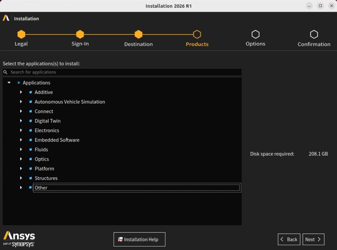Click the Ansys Synopsys logo at bottom
337x250 pixels.
click(x=19, y=239)
